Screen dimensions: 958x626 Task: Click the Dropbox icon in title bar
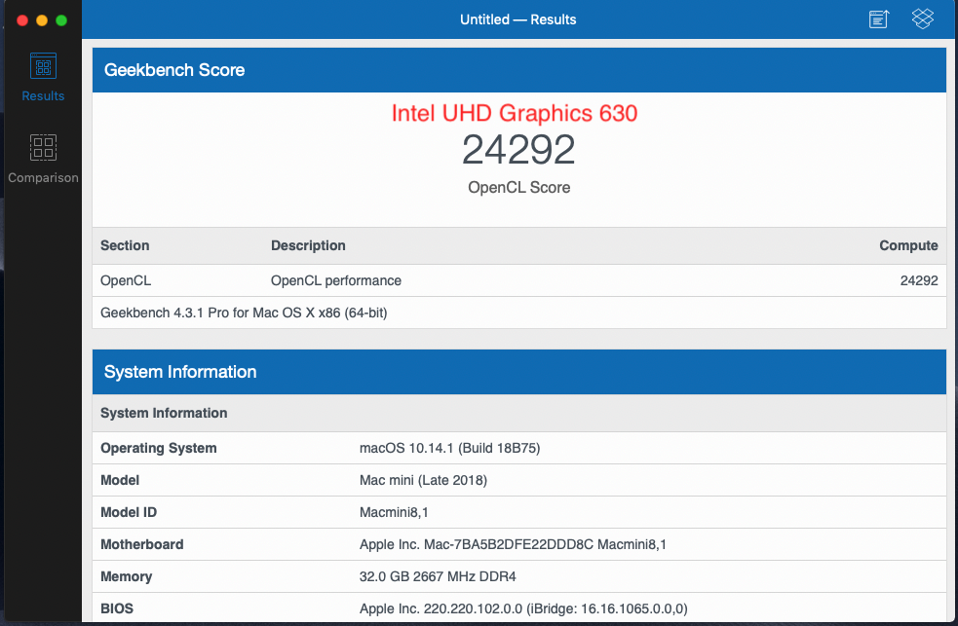pos(923,18)
